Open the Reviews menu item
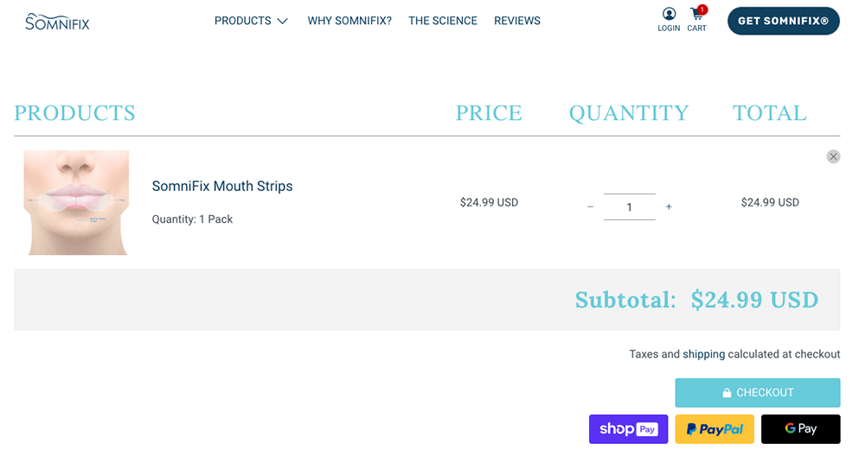 [517, 21]
